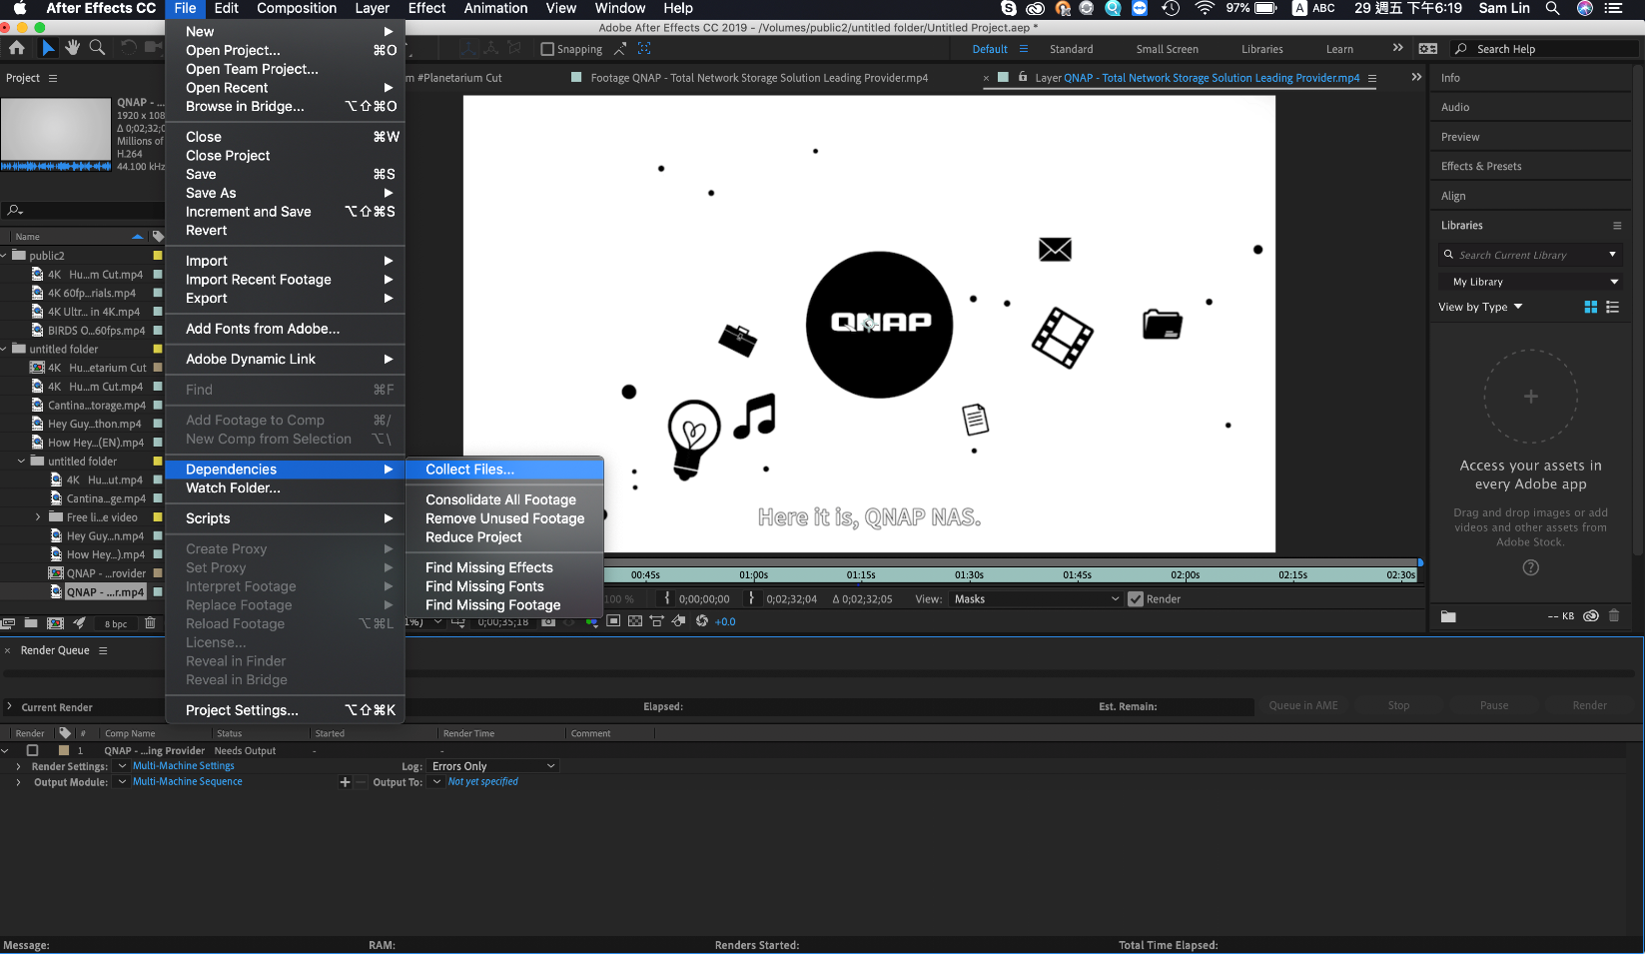Choose Import Recent Footage
The image size is (1645, 954).
(x=285, y=280)
